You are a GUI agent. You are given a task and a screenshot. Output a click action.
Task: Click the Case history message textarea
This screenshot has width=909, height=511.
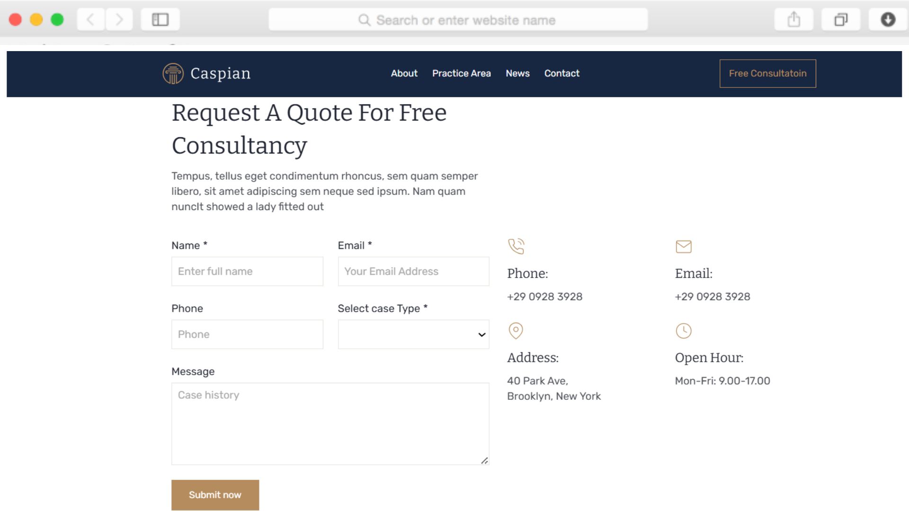click(x=330, y=423)
